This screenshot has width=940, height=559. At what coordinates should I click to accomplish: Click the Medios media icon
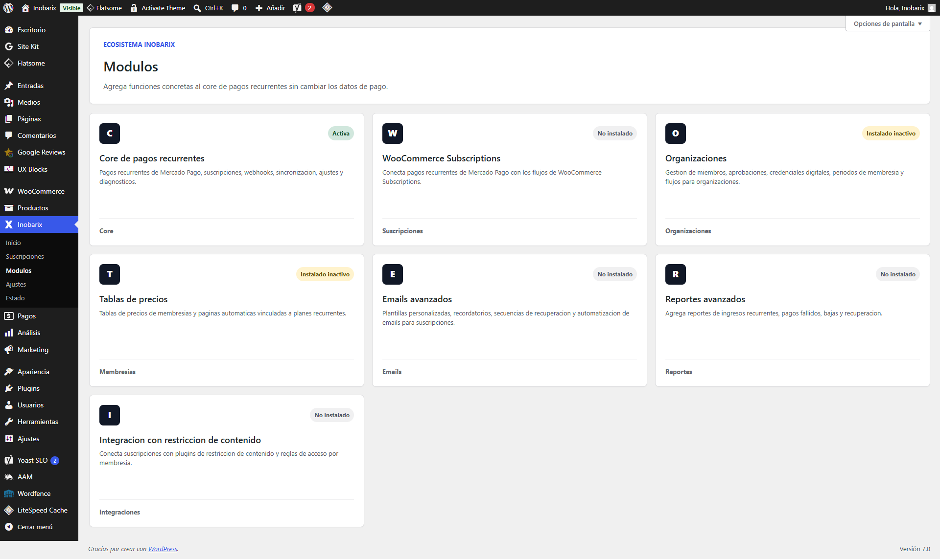click(x=9, y=102)
